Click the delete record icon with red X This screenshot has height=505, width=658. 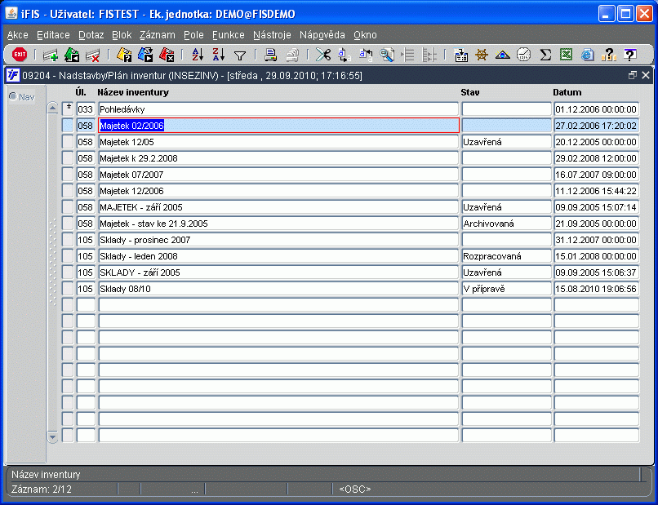tap(93, 55)
